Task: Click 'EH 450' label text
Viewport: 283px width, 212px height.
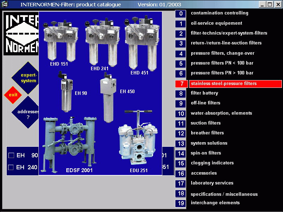Action: tap(127, 92)
